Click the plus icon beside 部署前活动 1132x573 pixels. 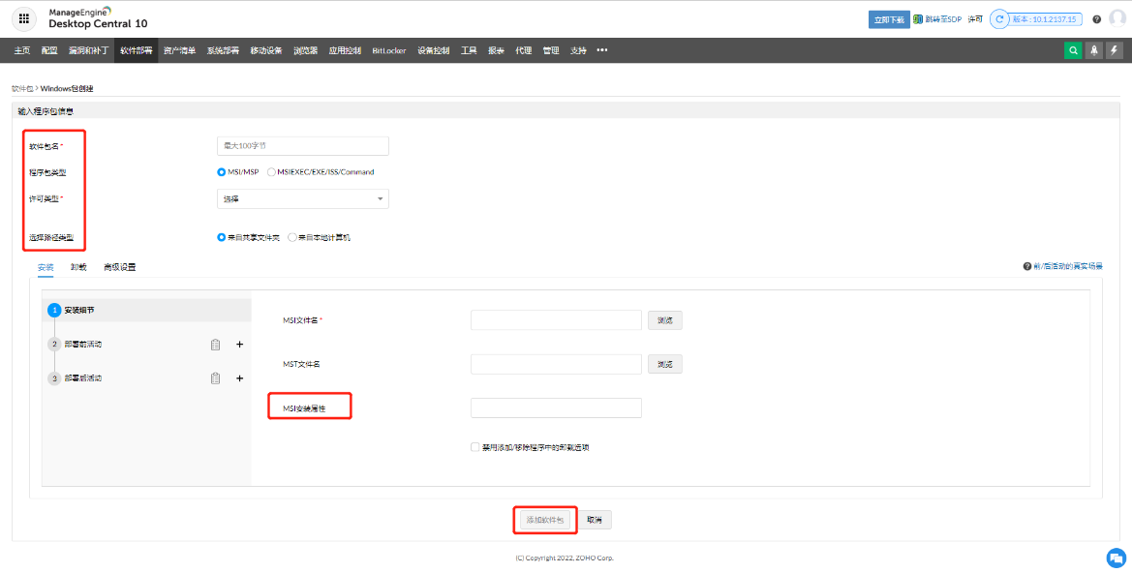click(240, 345)
